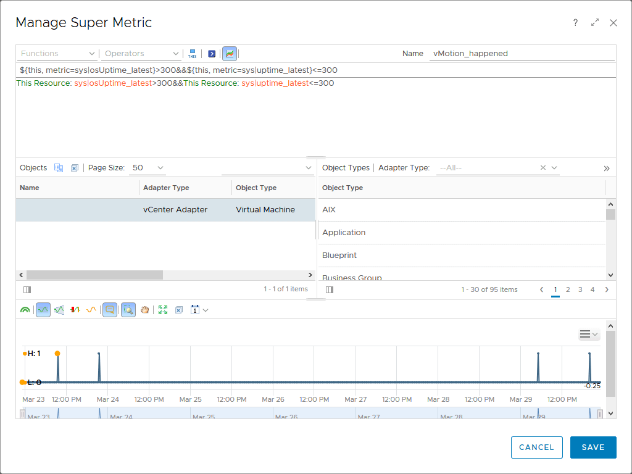Toggle the data point tooltip button

[x=109, y=310]
